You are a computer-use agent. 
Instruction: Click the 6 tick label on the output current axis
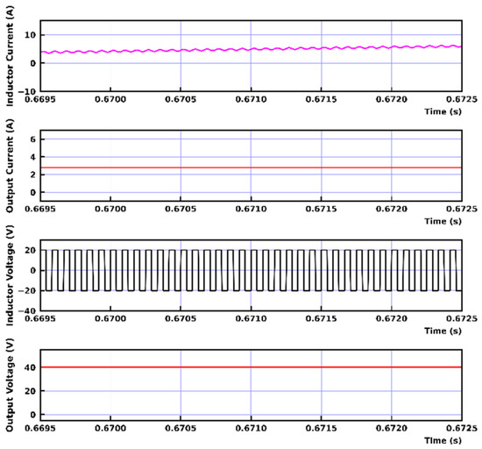click(x=33, y=139)
